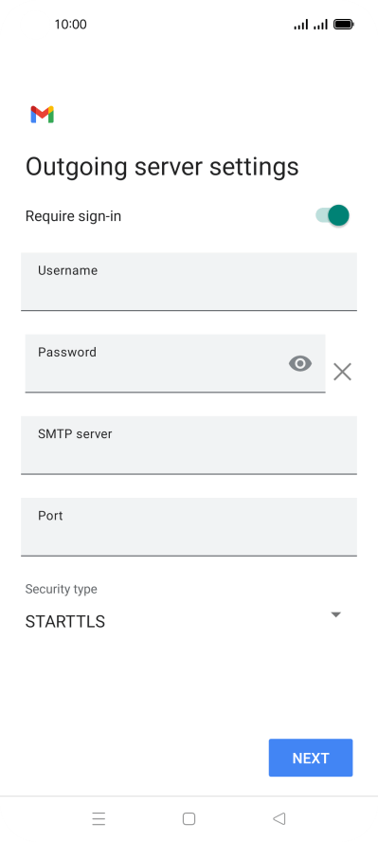
Task: Focus the Username field
Action: coord(189,282)
